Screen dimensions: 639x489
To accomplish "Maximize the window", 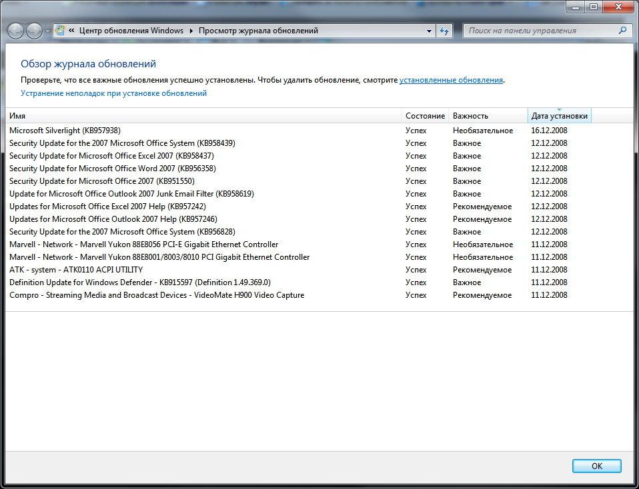I will [594, 6].
